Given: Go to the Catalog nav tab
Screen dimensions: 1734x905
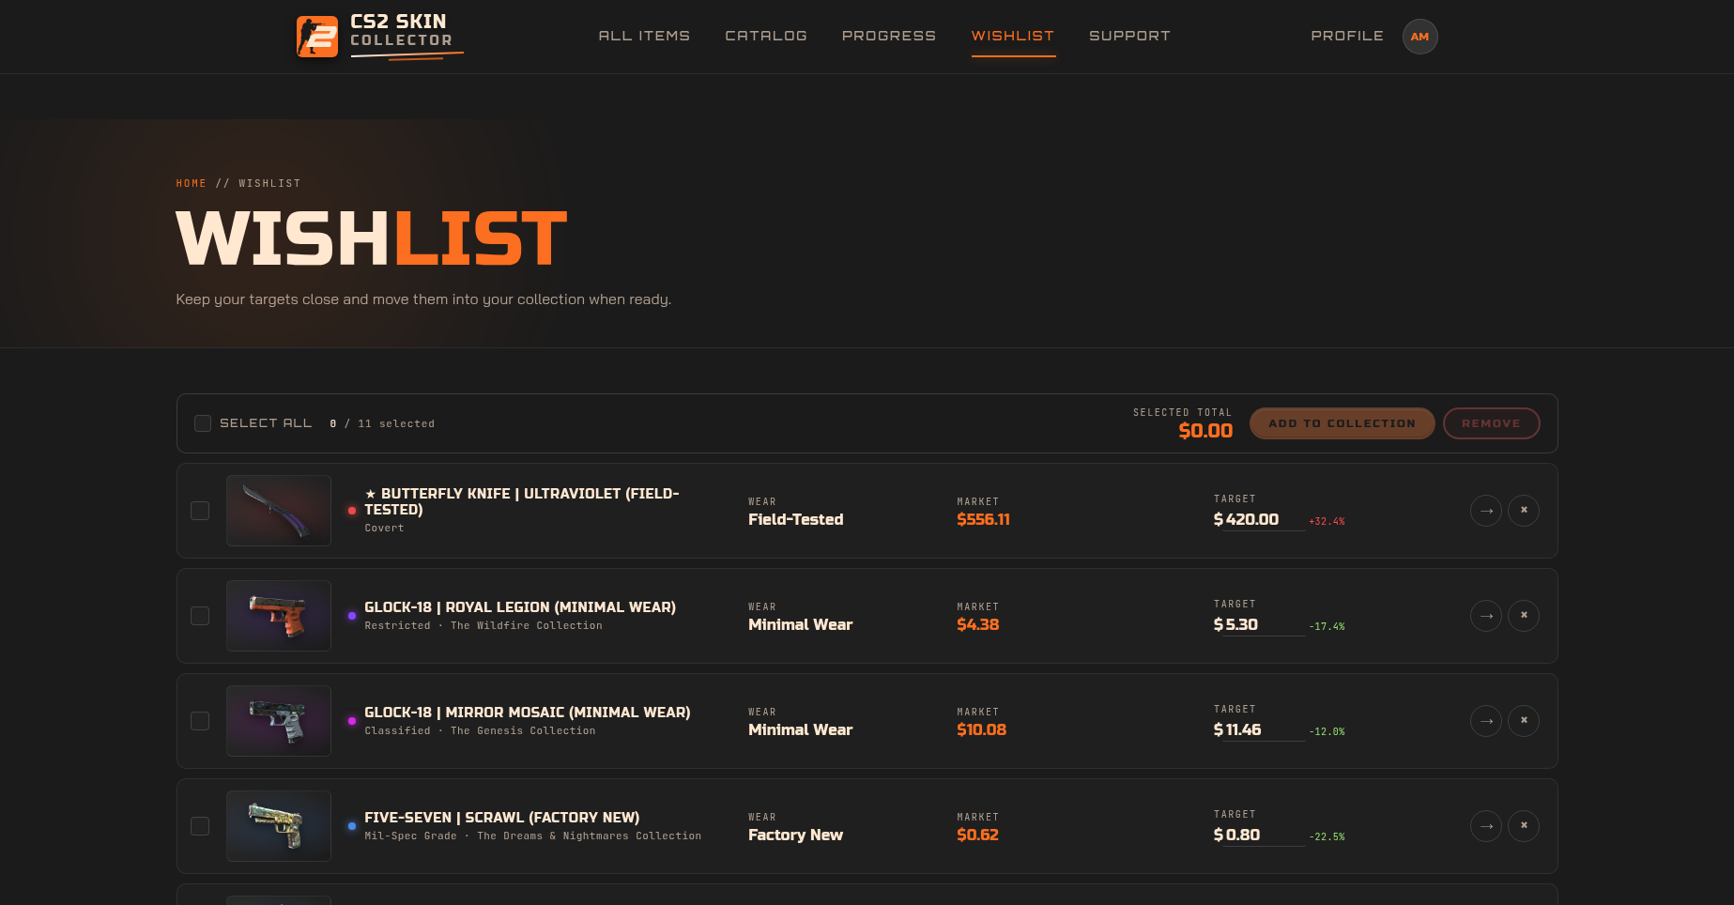Looking at the screenshot, I should 766,36.
